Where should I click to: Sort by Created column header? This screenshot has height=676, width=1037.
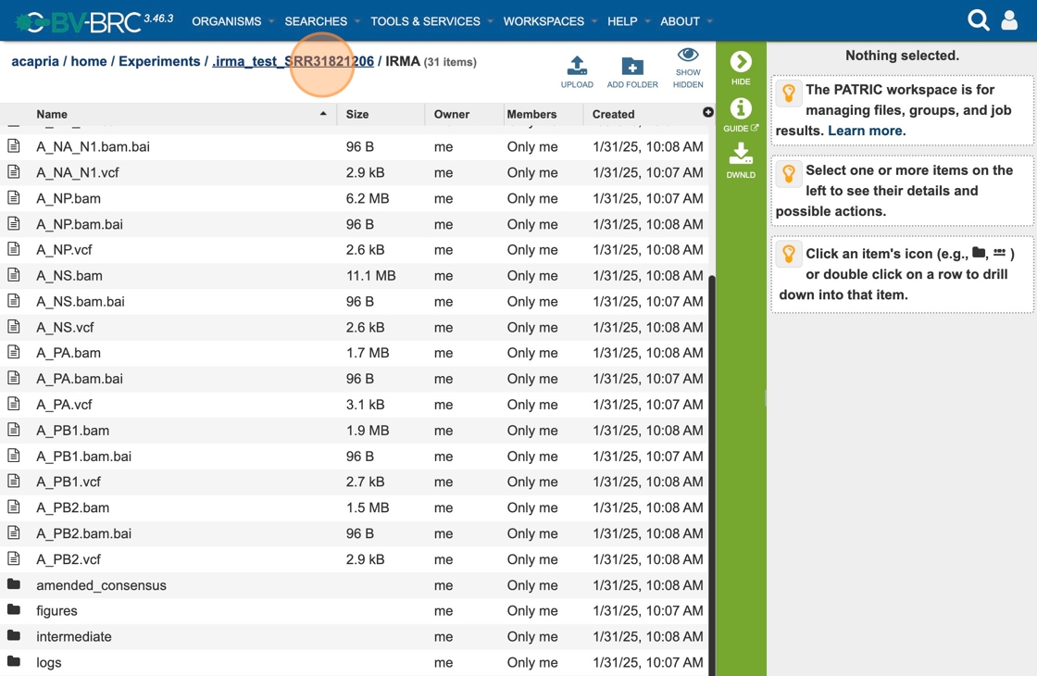(613, 114)
